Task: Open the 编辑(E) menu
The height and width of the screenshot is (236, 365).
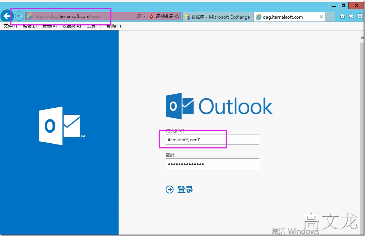Action: pyautogui.click(x=30, y=26)
